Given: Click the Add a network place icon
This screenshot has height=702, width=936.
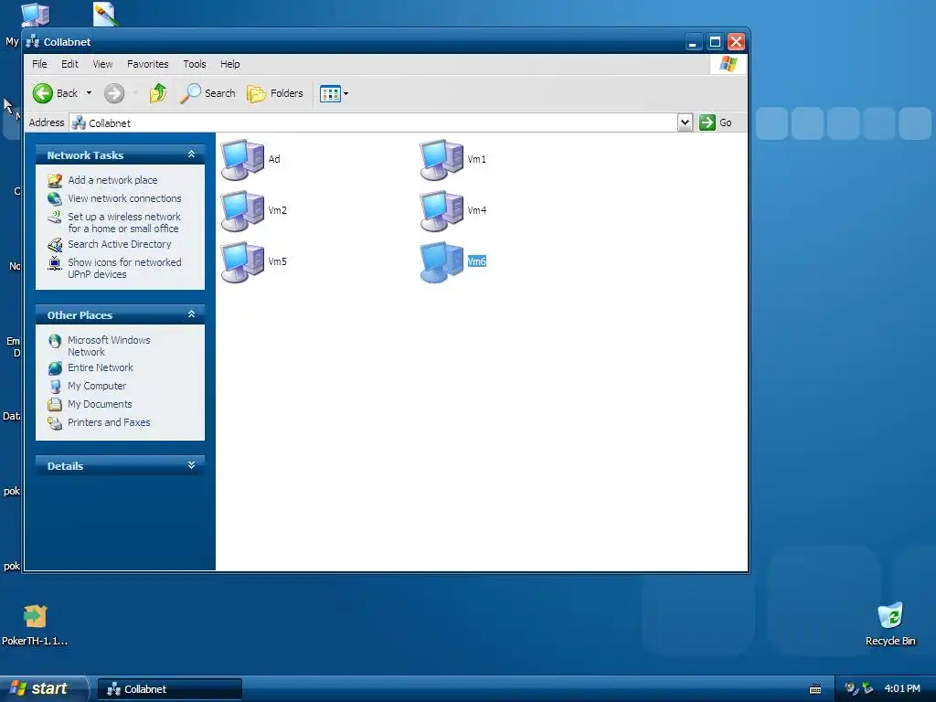Looking at the screenshot, I should click(55, 180).
